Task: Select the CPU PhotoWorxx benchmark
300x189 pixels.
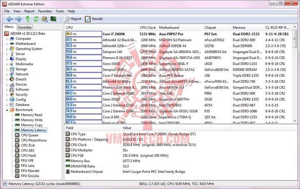Action: point(34,140)
